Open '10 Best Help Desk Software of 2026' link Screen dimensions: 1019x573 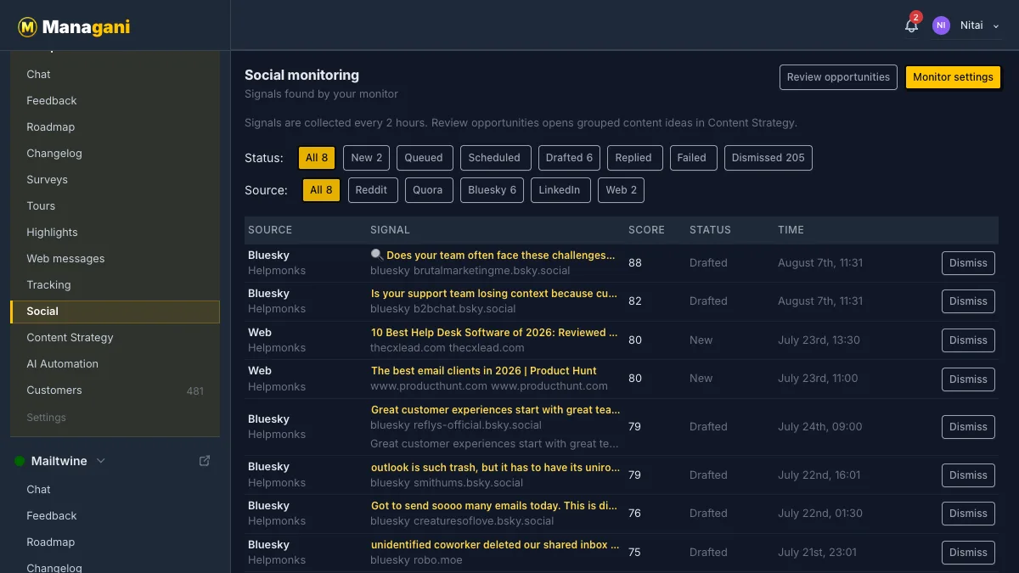494,332
